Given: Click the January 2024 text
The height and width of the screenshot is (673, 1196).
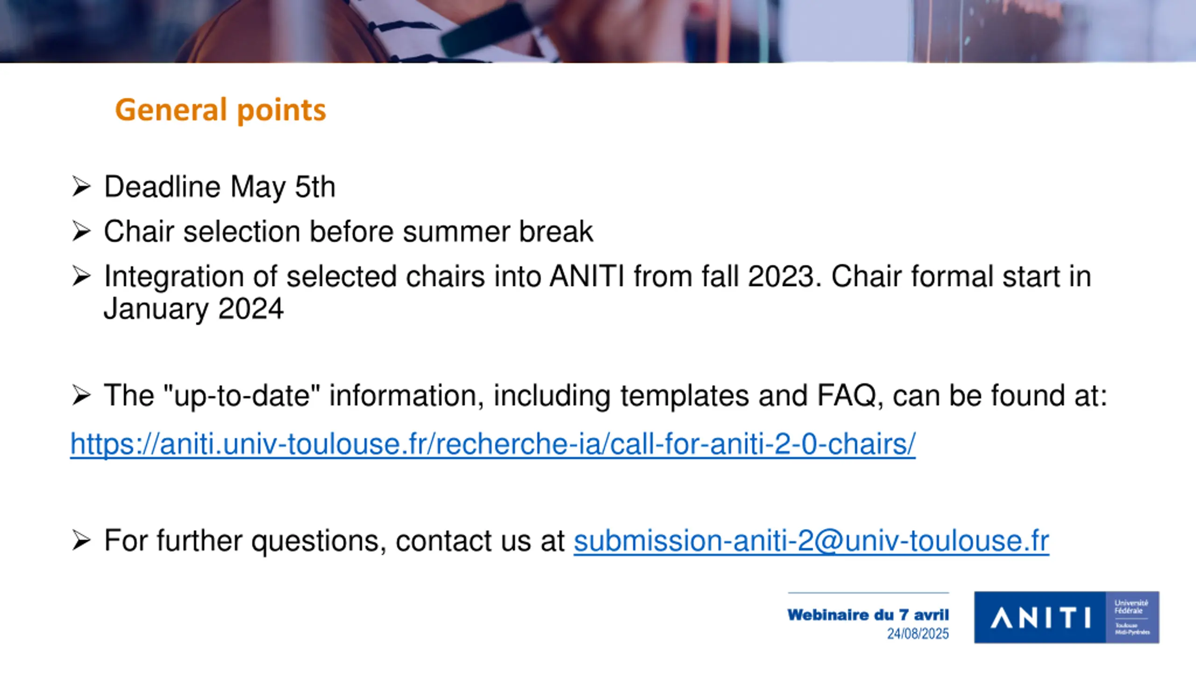Looking at the screenshot, I should click(193, 309).
